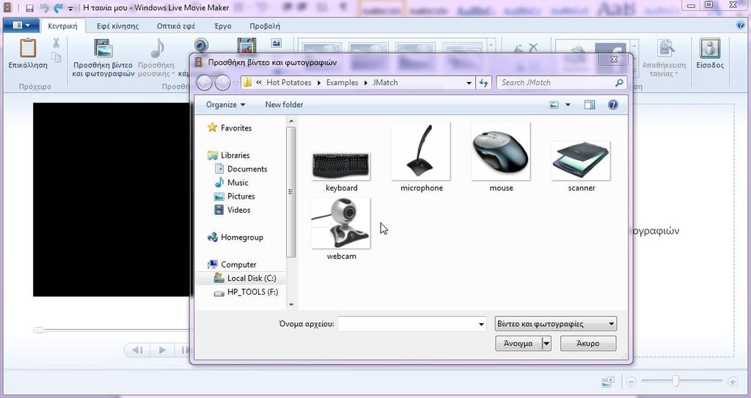Click the search magnifier in Search JMatch box
Viewport: 751px width, 398px height.
(x=619, y=83)
